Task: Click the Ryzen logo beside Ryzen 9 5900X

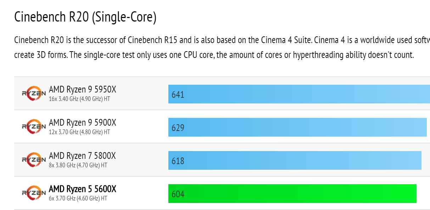Action: coord(34,127)
